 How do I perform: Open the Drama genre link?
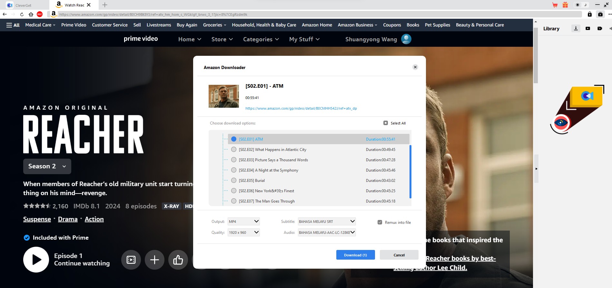click(x=68, y=219)
